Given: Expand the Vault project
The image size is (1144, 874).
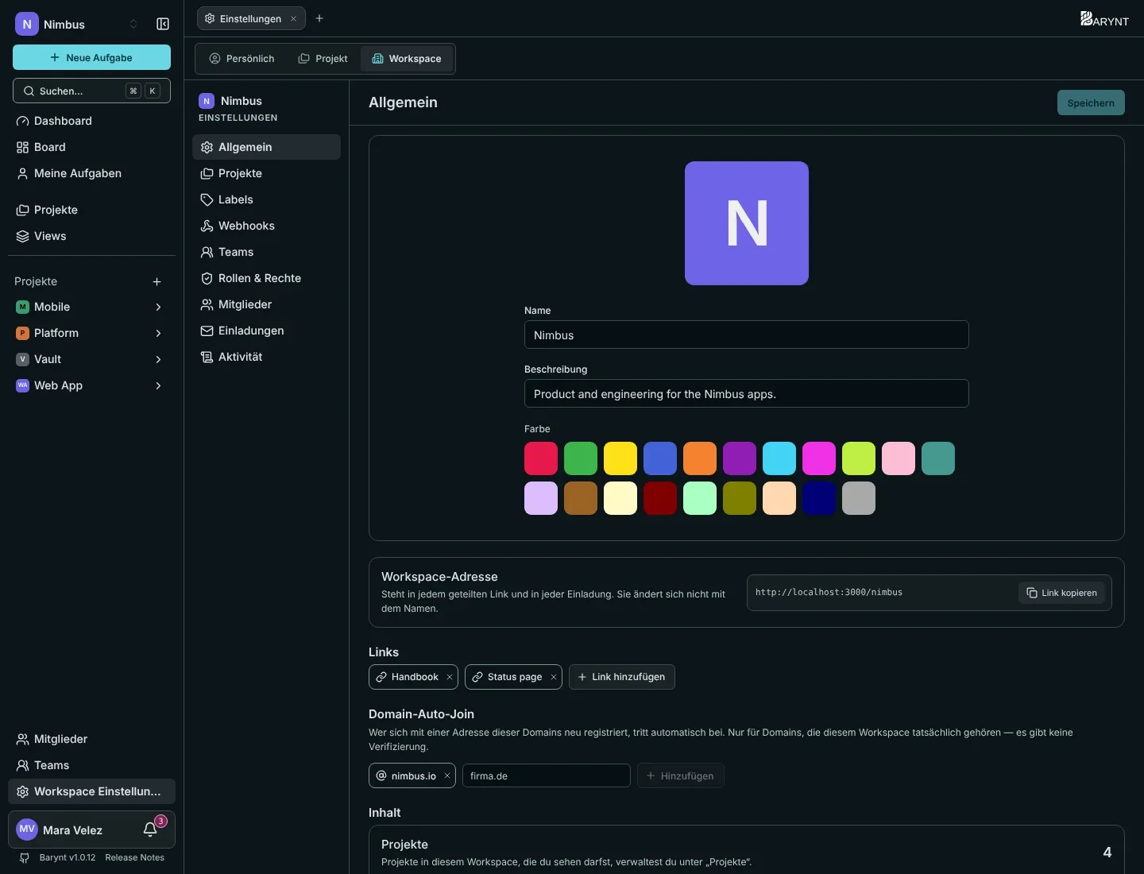Looking at the screenshot, I should coord(158,359).
